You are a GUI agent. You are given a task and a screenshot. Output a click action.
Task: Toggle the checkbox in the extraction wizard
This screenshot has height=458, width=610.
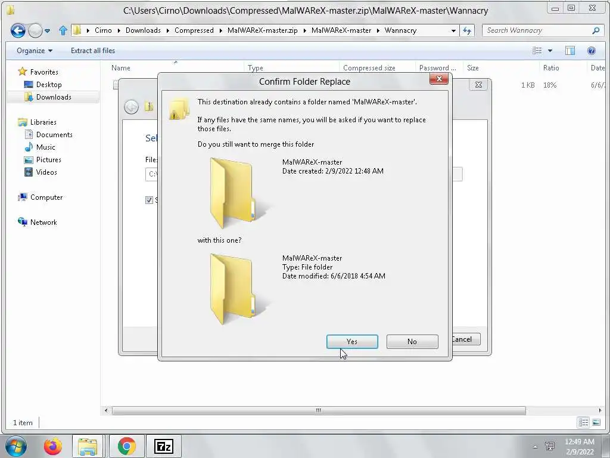click(x=149, y=200)
